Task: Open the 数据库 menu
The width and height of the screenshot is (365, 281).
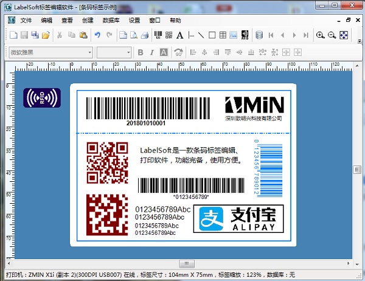Action: 111,21
